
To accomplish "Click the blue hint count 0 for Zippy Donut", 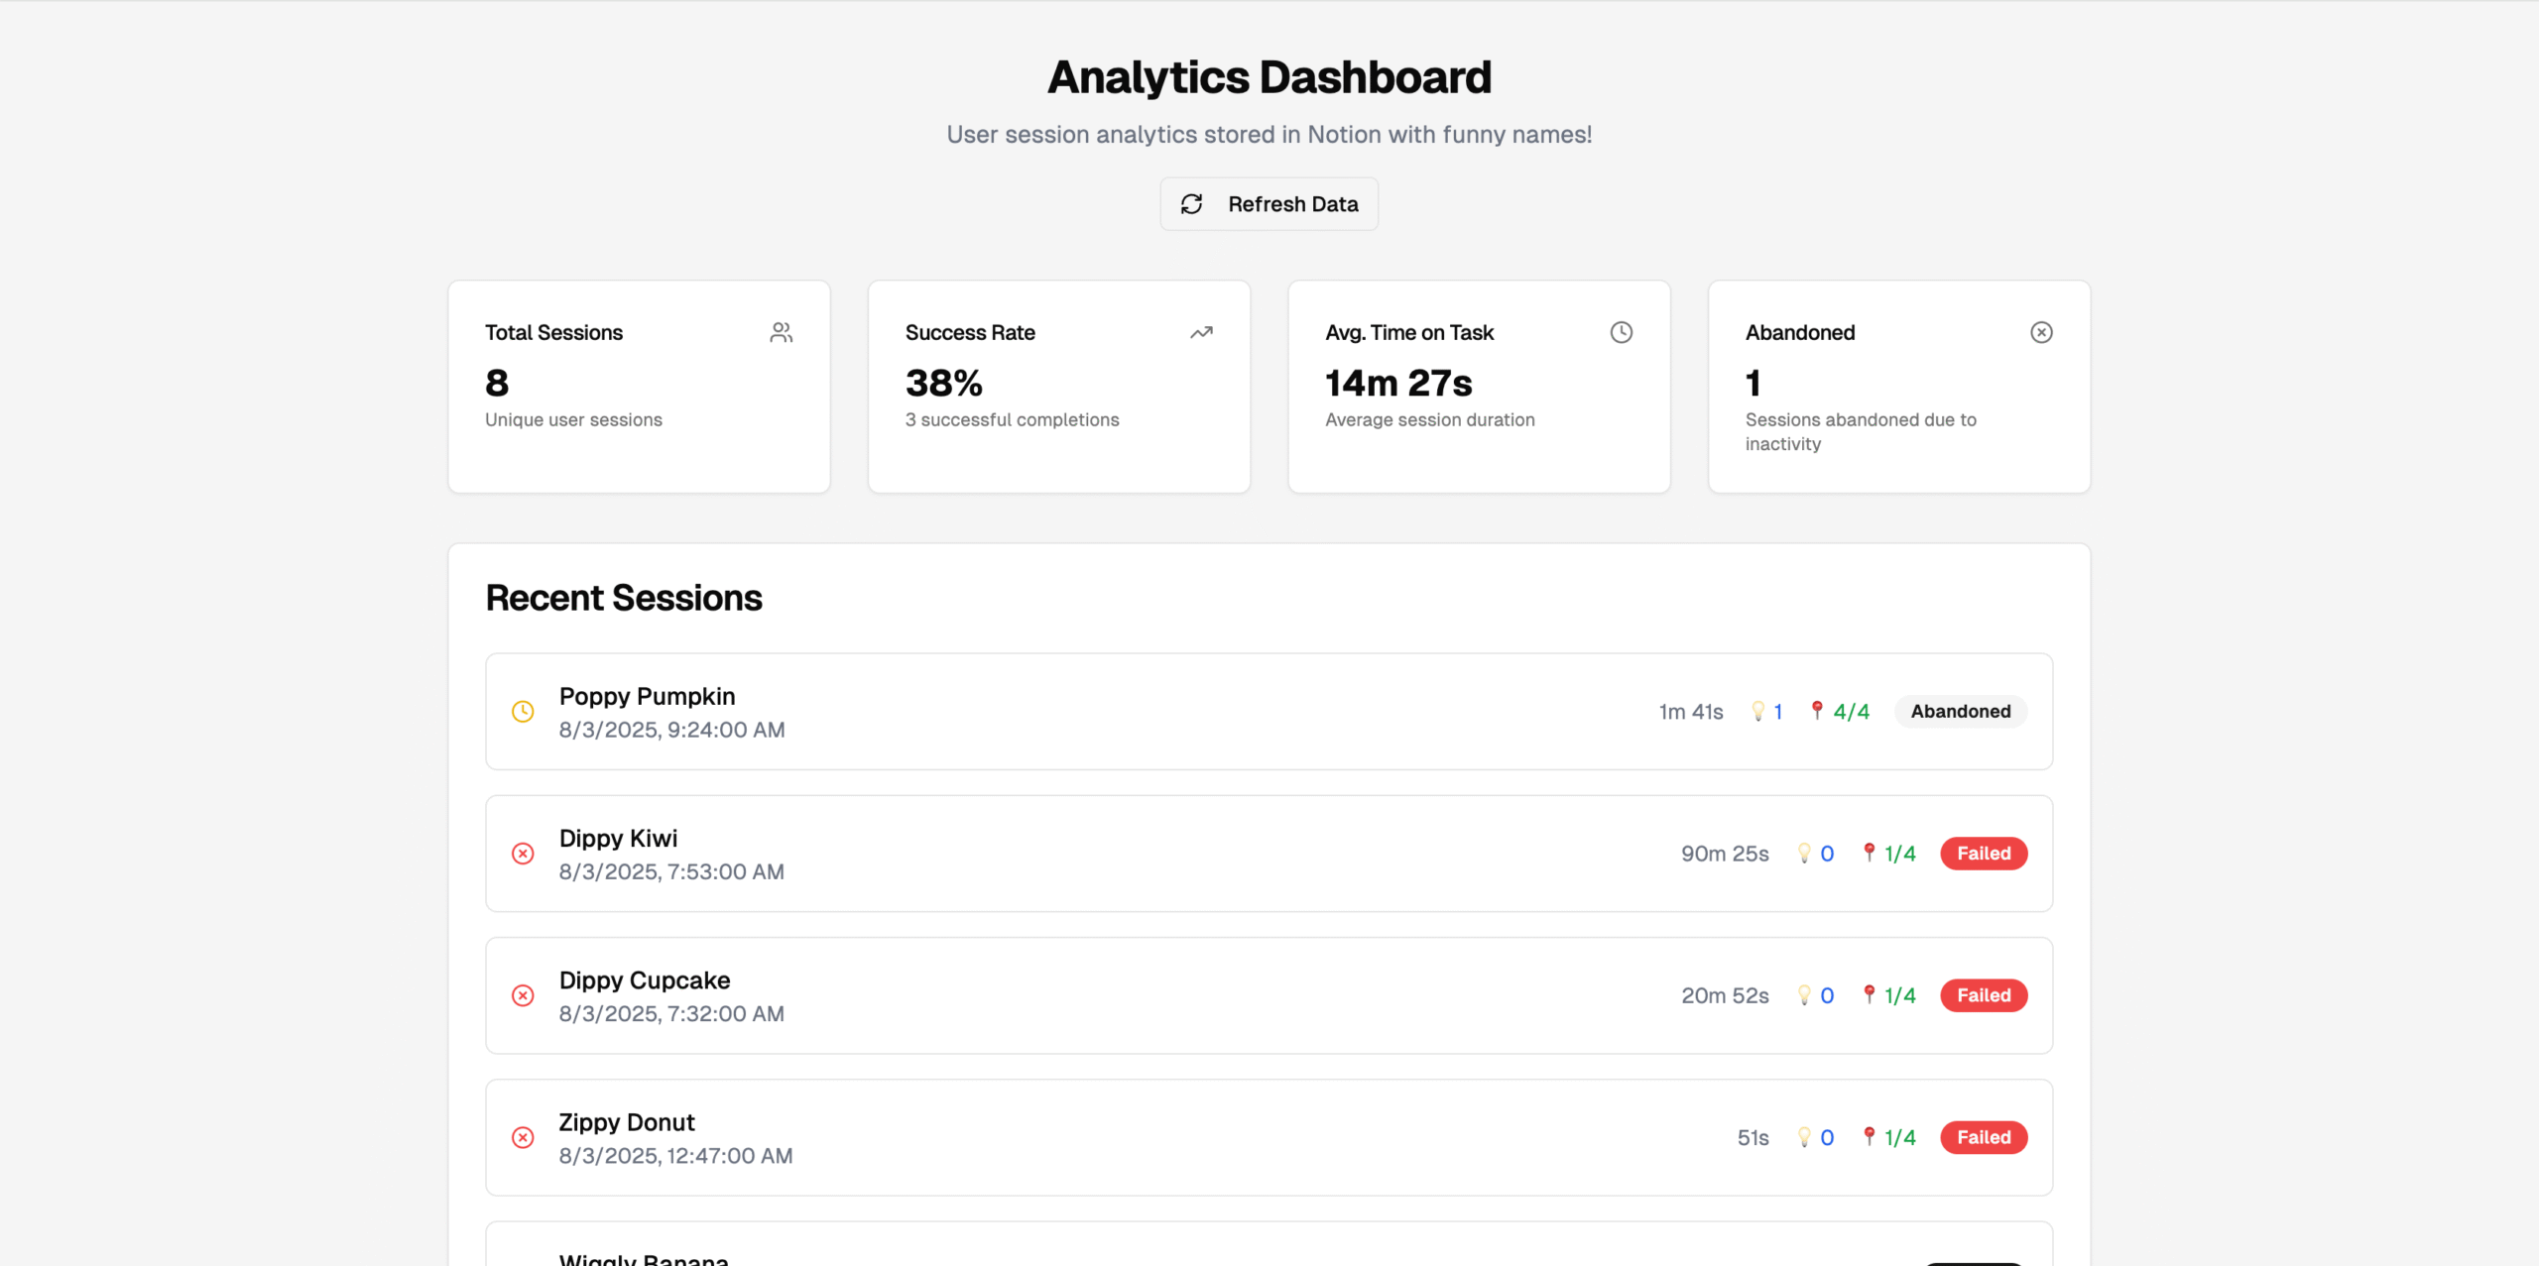I will point(1827,1138).
